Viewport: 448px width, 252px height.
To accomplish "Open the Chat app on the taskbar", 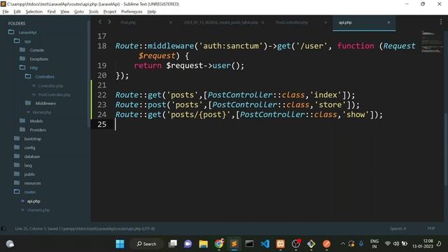I will (188, 244).
